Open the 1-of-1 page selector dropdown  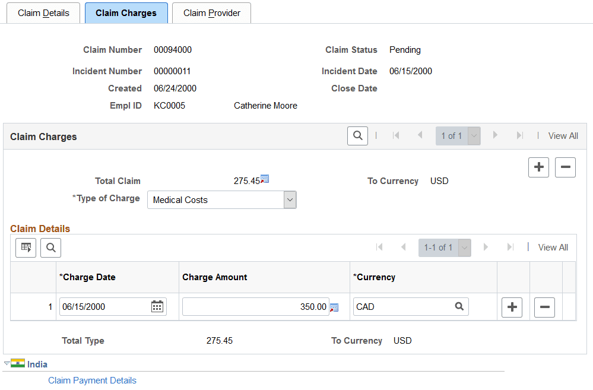pyautogui.click(x=474, y=136)
